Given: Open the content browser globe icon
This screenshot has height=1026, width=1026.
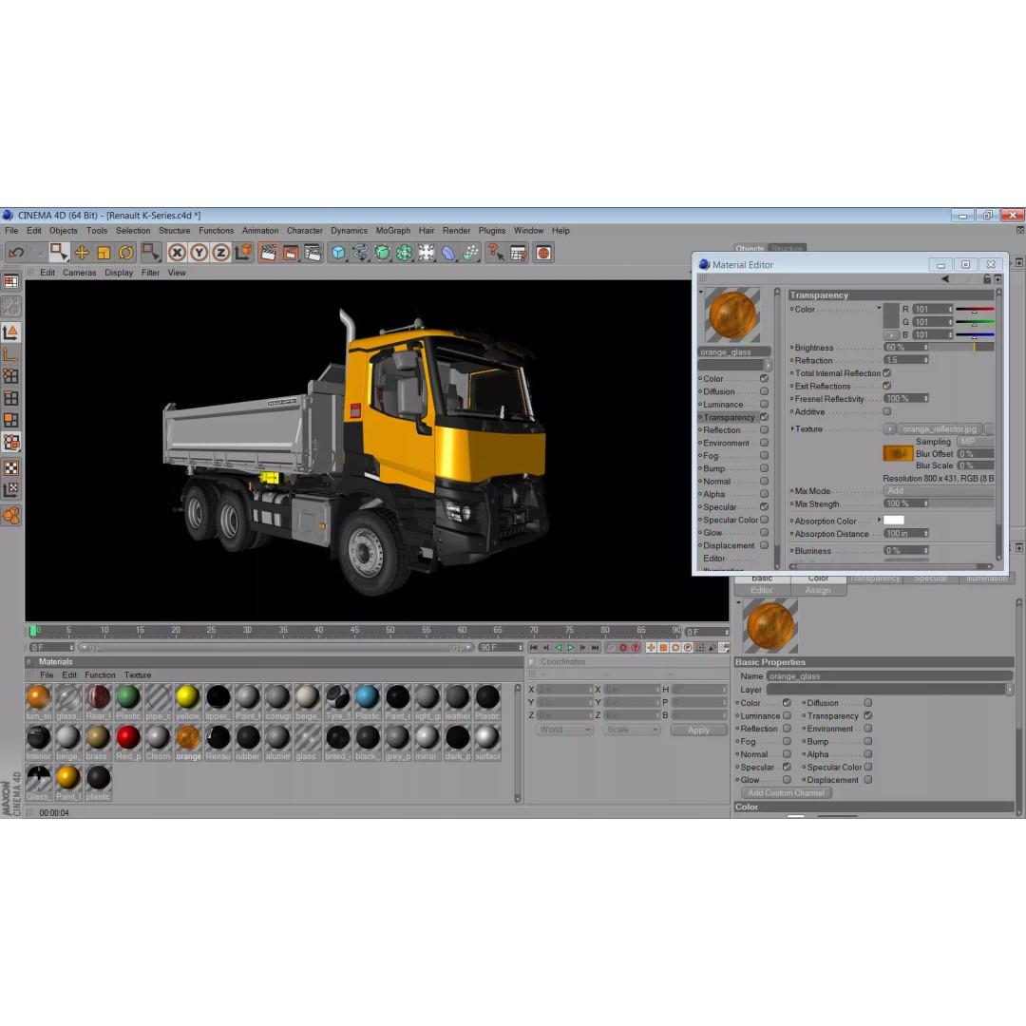Looking at the screenshot, I should [543, 253].
